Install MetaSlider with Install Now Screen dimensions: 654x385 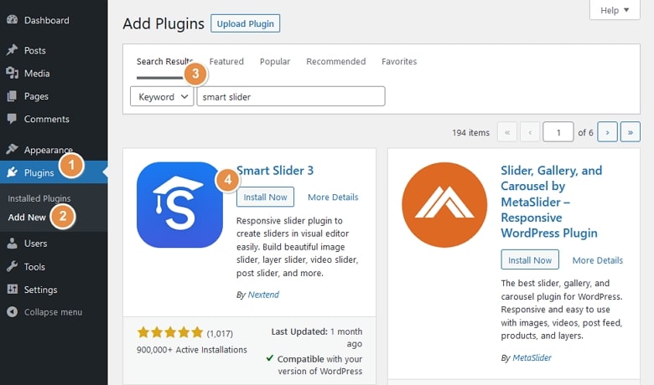click(x=530, y=259)
